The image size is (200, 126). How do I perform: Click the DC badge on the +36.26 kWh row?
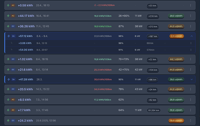[x=13, y=26]
